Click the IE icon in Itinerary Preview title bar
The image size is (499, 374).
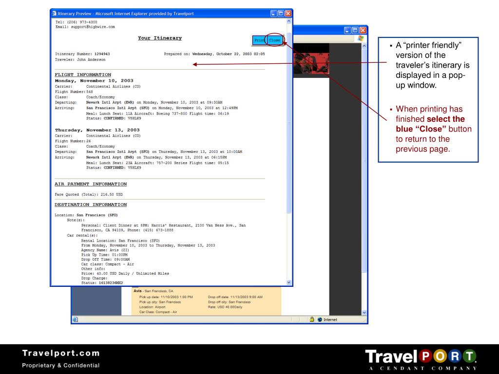[x=55, y=13]
